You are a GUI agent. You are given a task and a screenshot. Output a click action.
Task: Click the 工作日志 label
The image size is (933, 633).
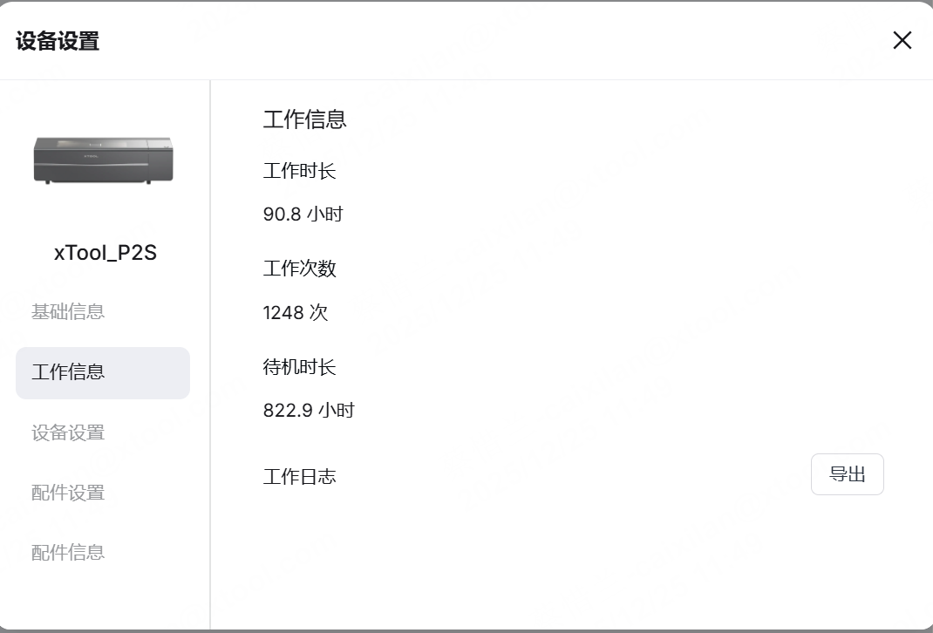coord(299,477)
